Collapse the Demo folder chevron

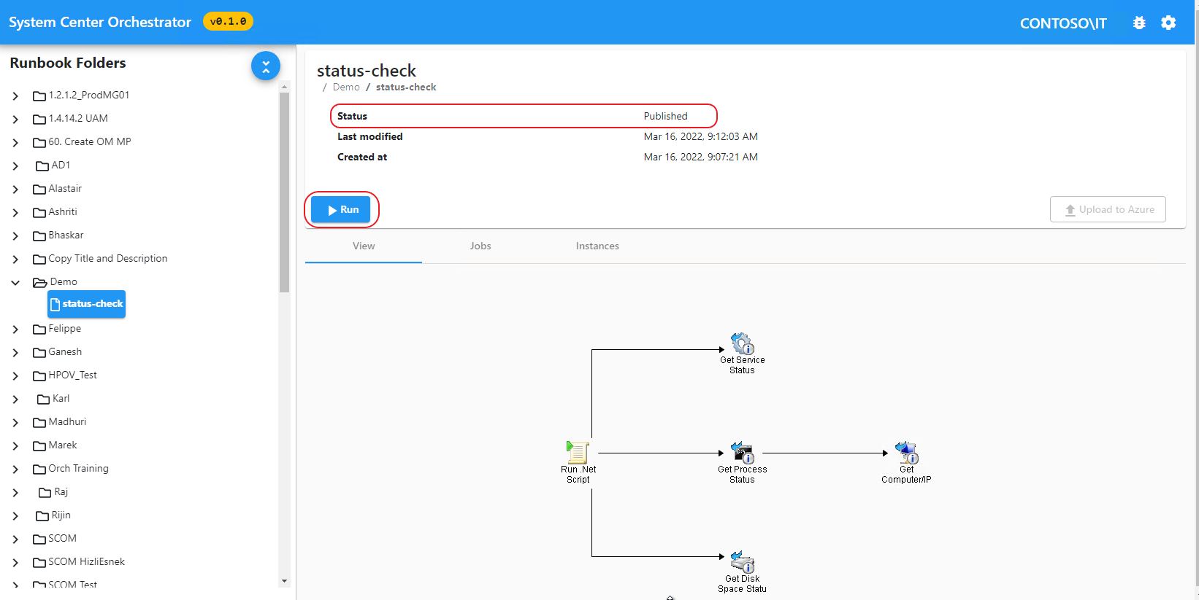pos(15,282)
